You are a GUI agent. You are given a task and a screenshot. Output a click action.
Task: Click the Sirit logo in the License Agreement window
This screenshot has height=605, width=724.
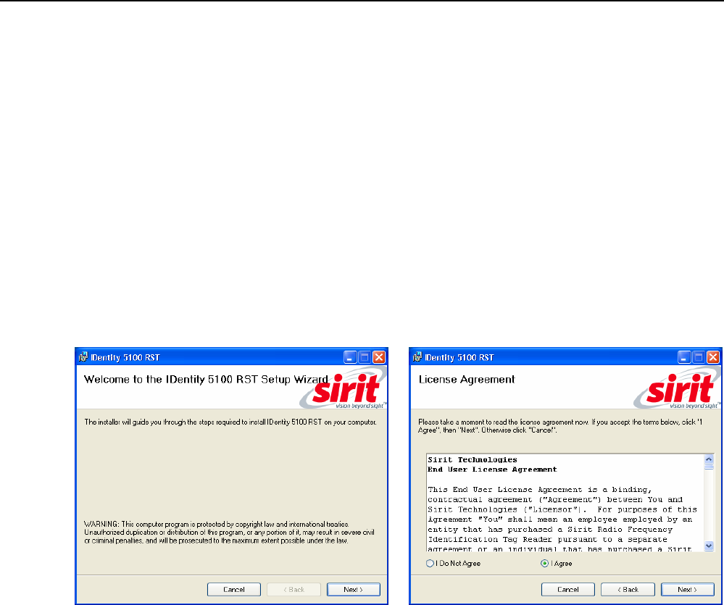678,388
